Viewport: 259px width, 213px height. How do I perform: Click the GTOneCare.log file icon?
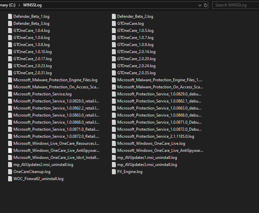click(x=114, y=24)
